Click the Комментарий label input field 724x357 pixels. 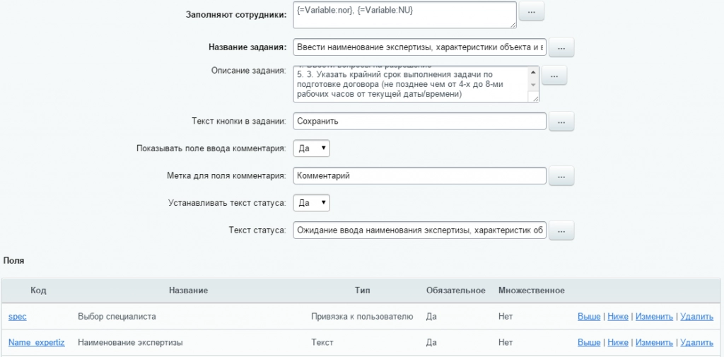(x=419, y=175)
